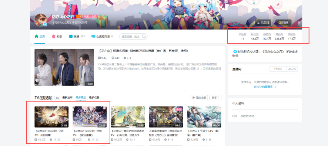Go to 前往TA的直播间 link
Viewport: 328px width, 146px height.
[x=265, y=87]
